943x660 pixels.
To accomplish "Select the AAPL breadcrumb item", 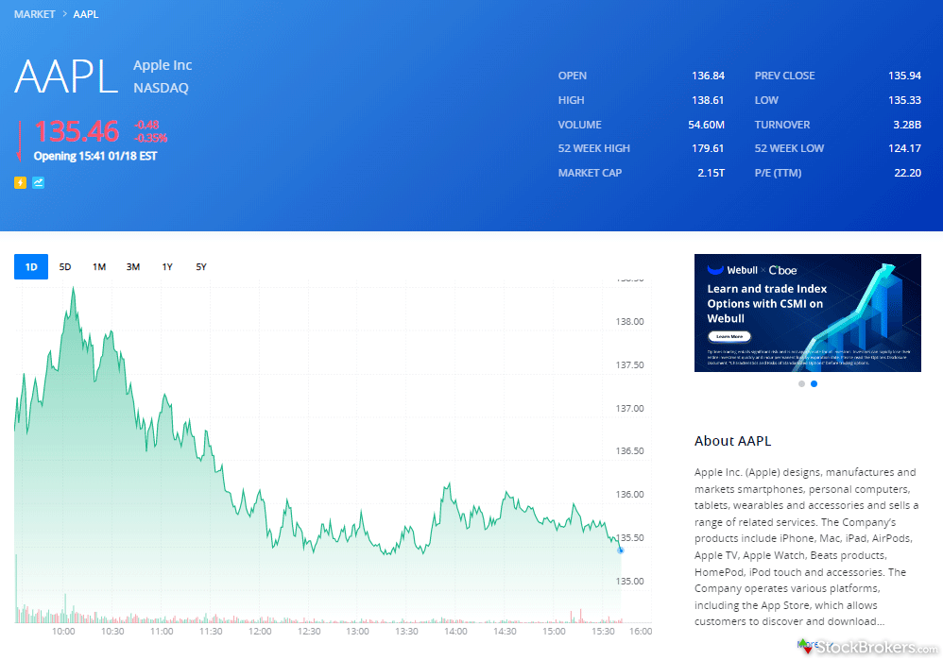I will 86,13.
